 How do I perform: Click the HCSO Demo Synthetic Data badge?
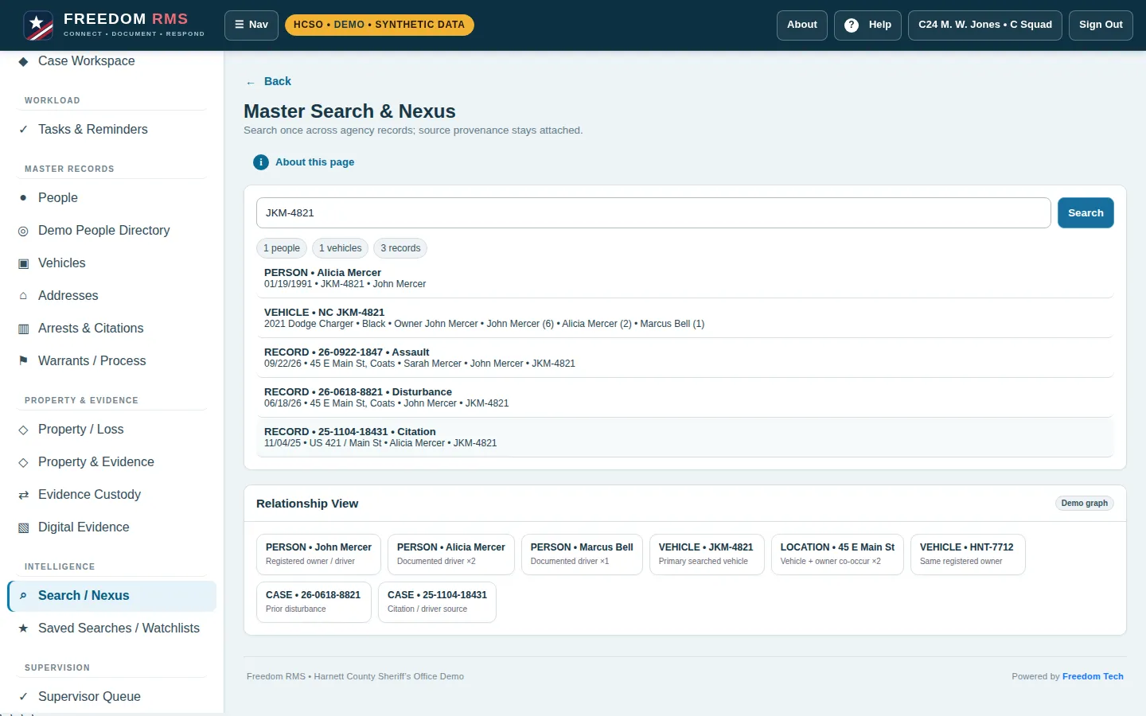coord(379,25)
